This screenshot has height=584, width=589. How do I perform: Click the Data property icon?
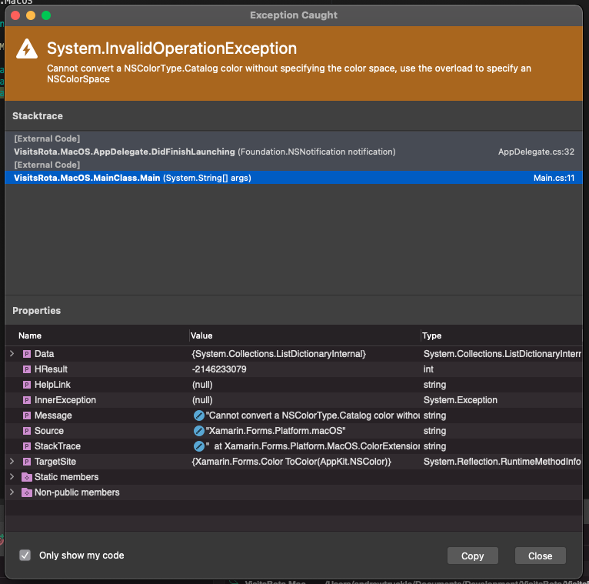(27, 354)
